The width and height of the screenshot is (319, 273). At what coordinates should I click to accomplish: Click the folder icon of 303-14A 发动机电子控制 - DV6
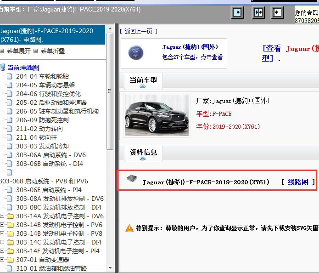tap(10, 216)
